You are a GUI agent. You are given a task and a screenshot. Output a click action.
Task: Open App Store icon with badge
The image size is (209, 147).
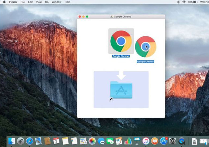coord(164,141)
